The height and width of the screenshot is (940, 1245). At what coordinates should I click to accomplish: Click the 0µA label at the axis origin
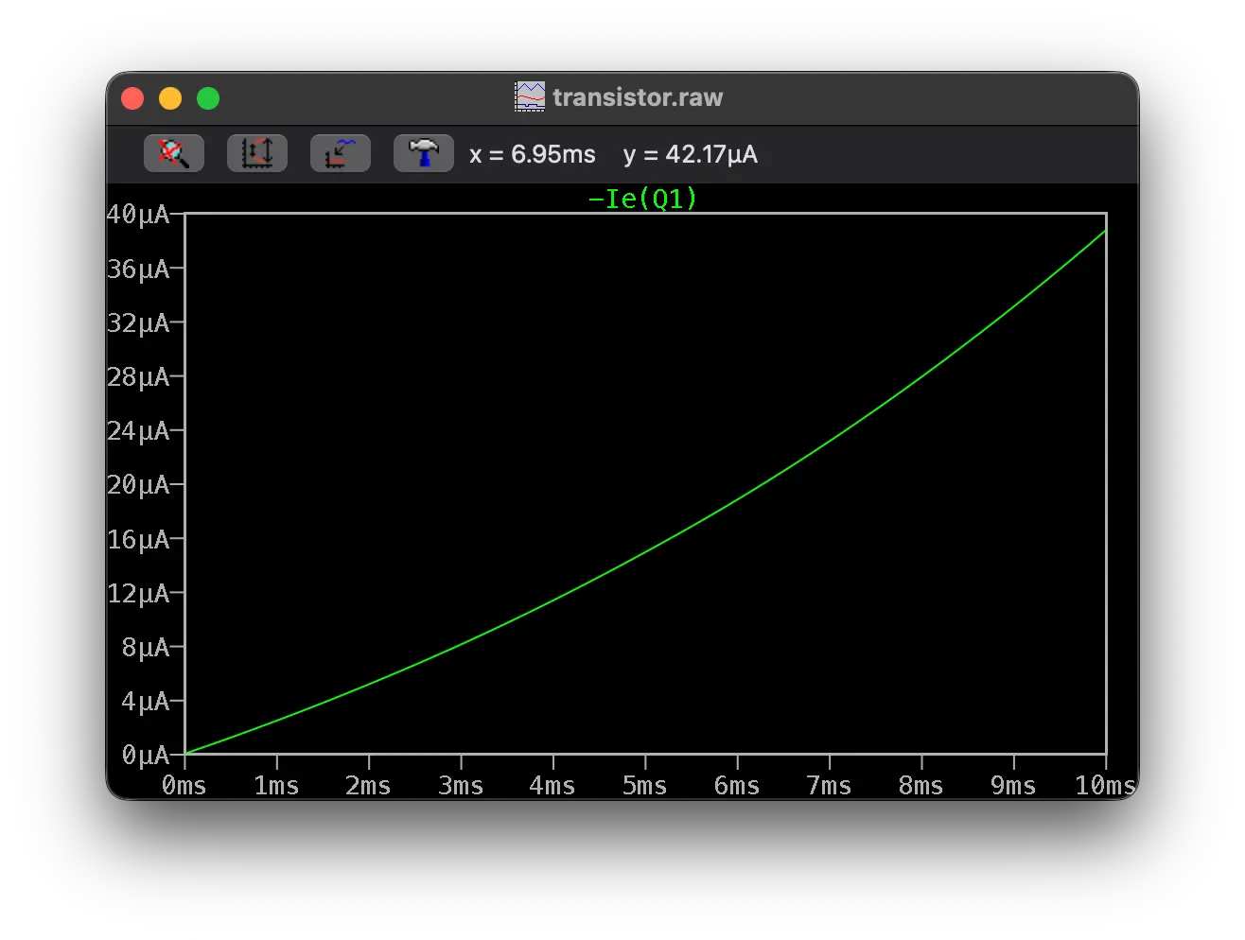click(x=145, y=755)
